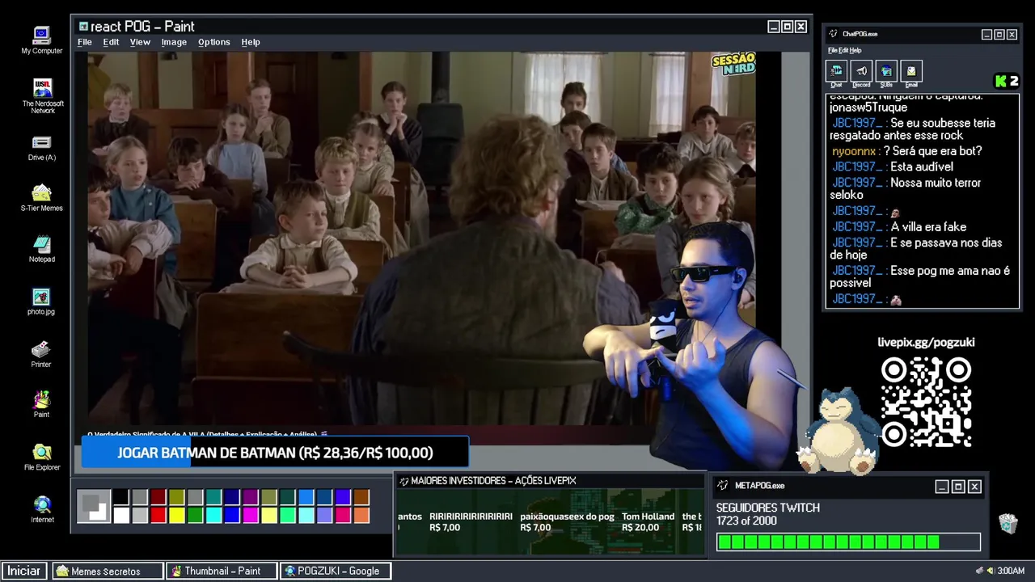The height and width of the screenshot is (582, 1035).
Task: Click the 3:00AM clock in the tray
Action: click(x=1011, y=571)
